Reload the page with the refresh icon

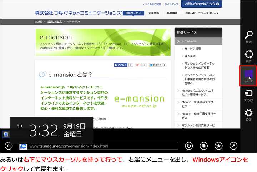[189, 146]
